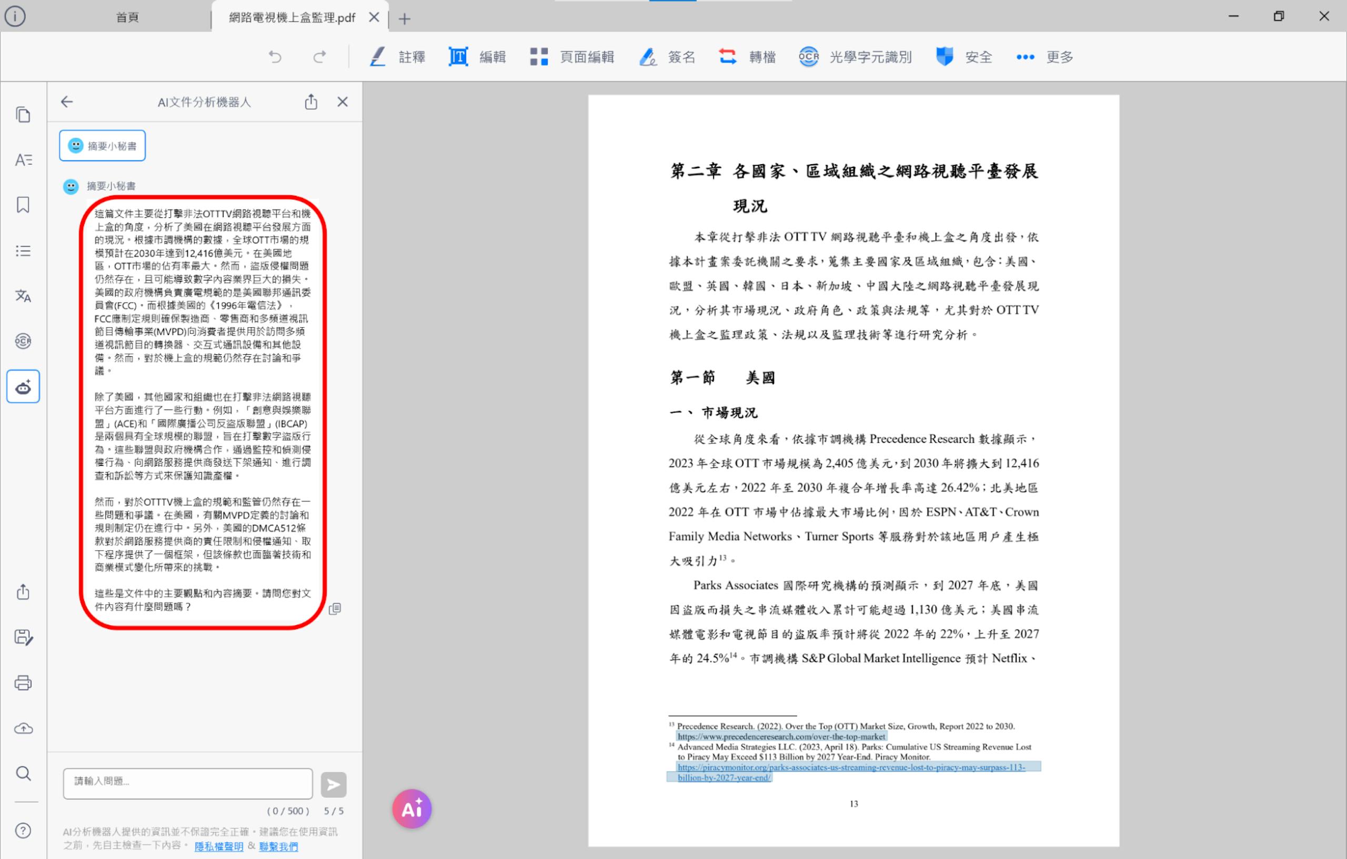Click the undo arrow in the toolbar

(x=275, y=56)
